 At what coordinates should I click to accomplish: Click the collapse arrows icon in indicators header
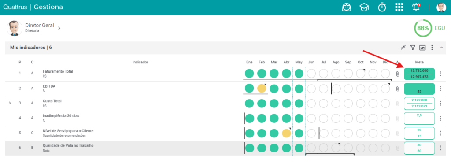point(403,48)
